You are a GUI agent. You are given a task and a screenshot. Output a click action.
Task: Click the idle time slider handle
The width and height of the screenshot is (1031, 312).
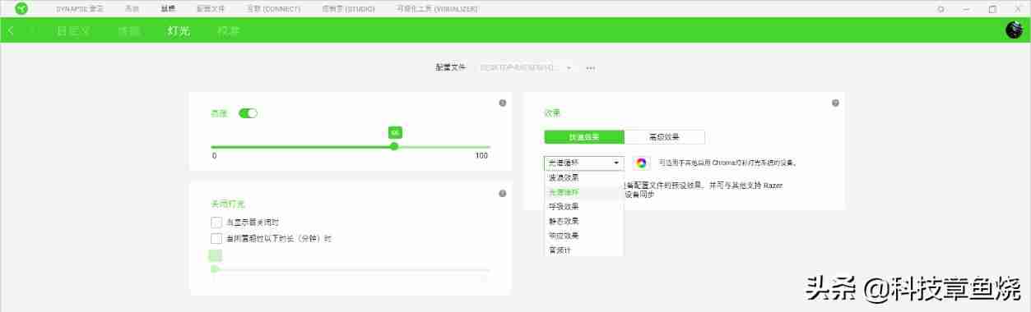pyautogui.click(x=215, y=268)
